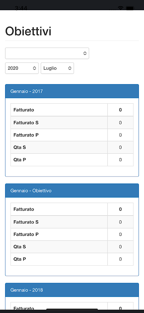Click the up-down chevron on year selector

point(34,68)
